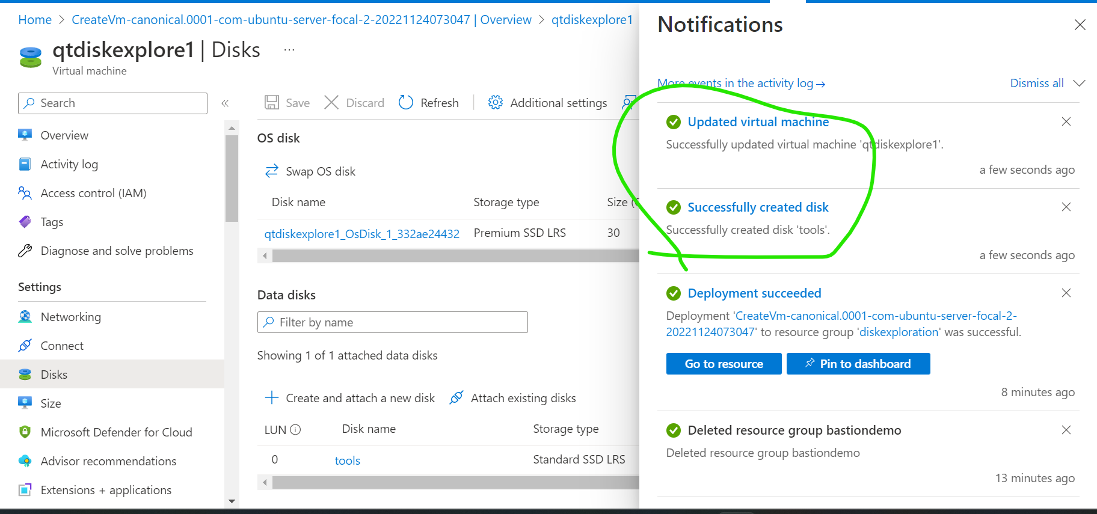This screenshot has width=1097, height=514.
Task: Click the plus icon for Create and attach disk
Action: 272,398
